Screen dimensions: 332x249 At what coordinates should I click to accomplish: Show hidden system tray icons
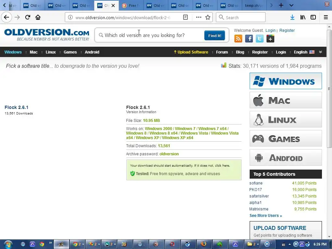tap(290, 244)
